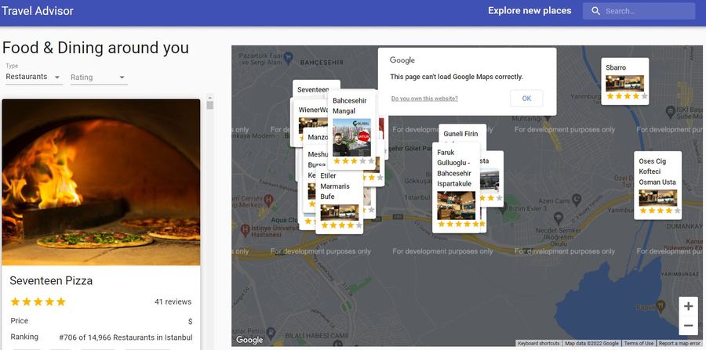The height and width of the screenshot is (350, 706).
Task: Click the Explore new places text
Action: pos(529,11)
